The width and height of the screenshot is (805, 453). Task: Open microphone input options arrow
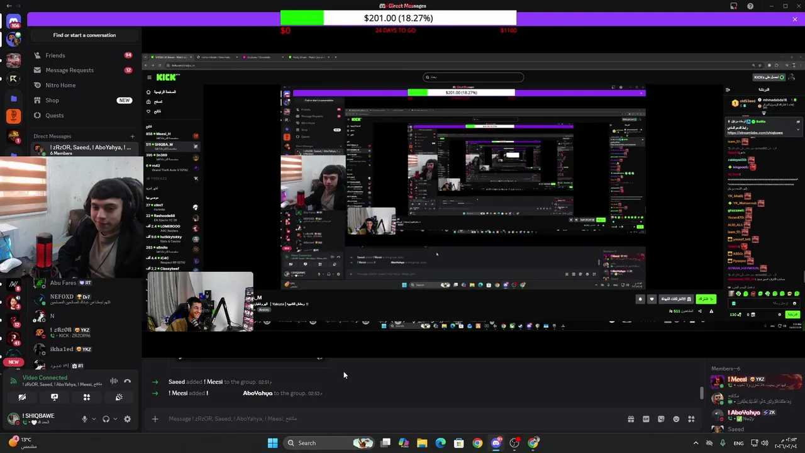[94, 419]
